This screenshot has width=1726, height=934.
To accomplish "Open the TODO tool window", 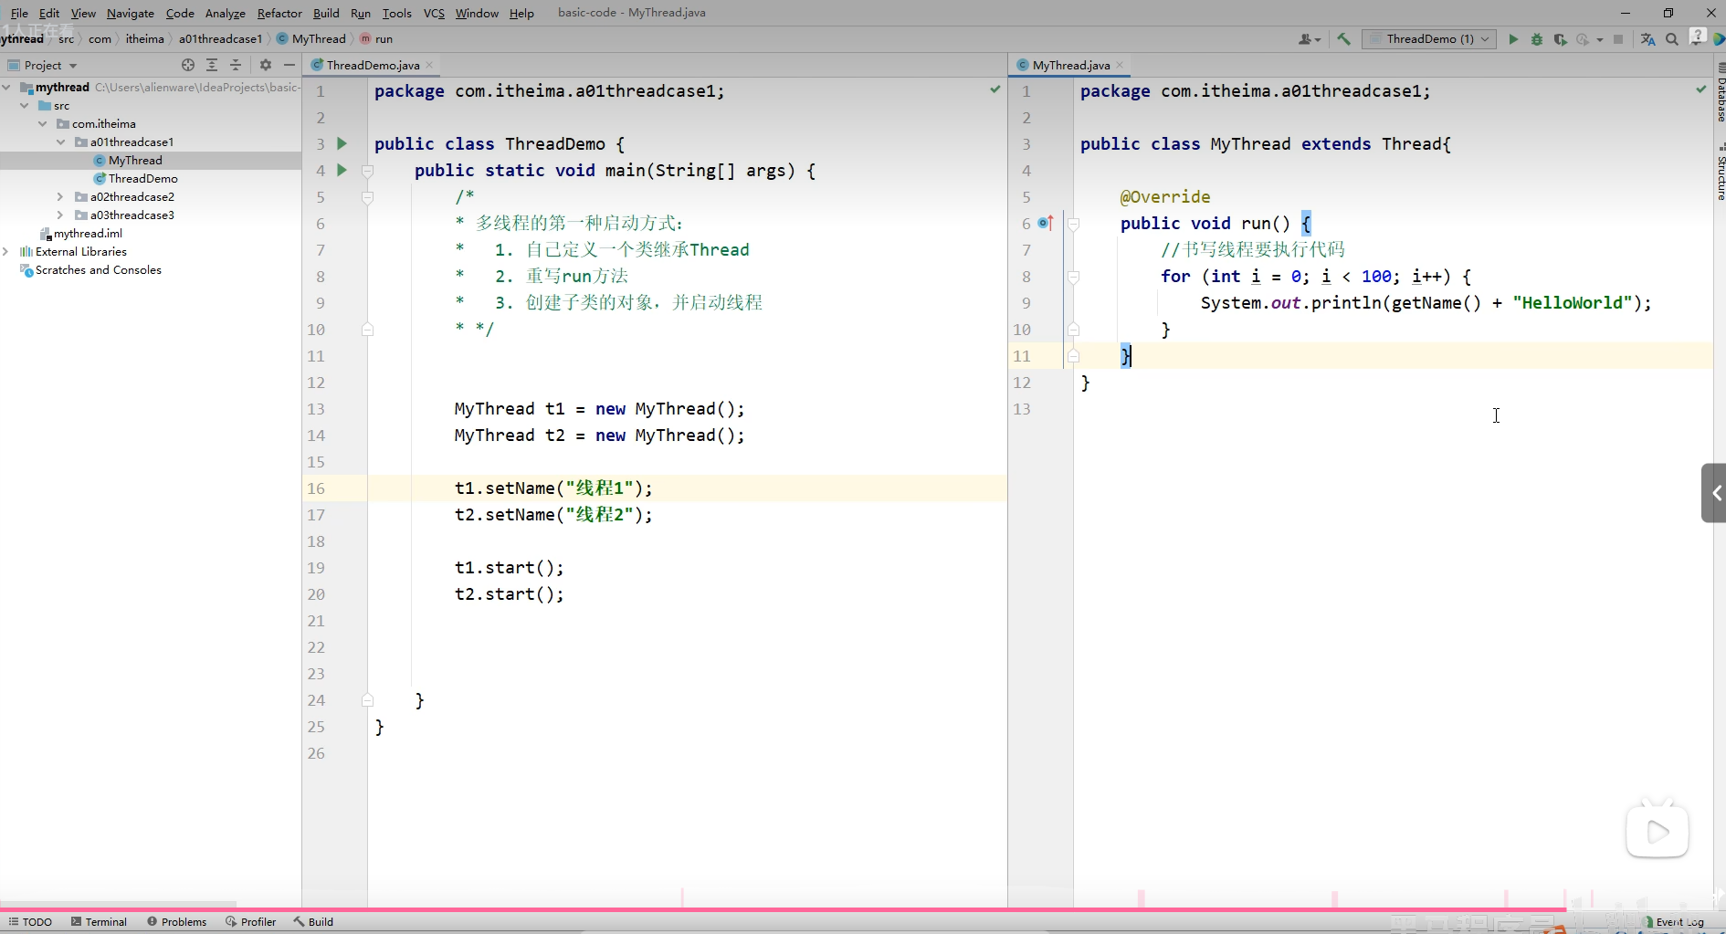I will [x=30, y=921].
